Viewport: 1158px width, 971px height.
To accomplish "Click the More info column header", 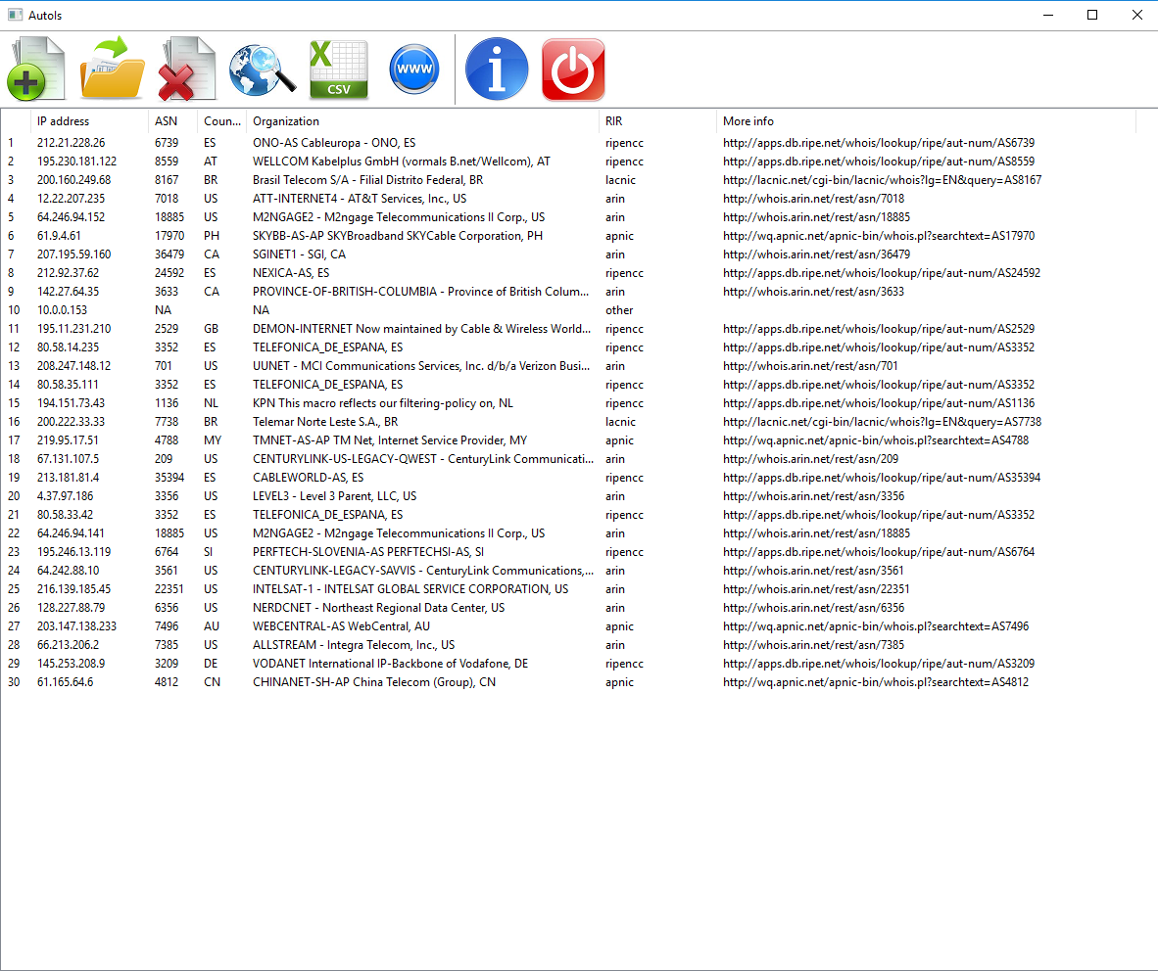I will coord(926,121).
